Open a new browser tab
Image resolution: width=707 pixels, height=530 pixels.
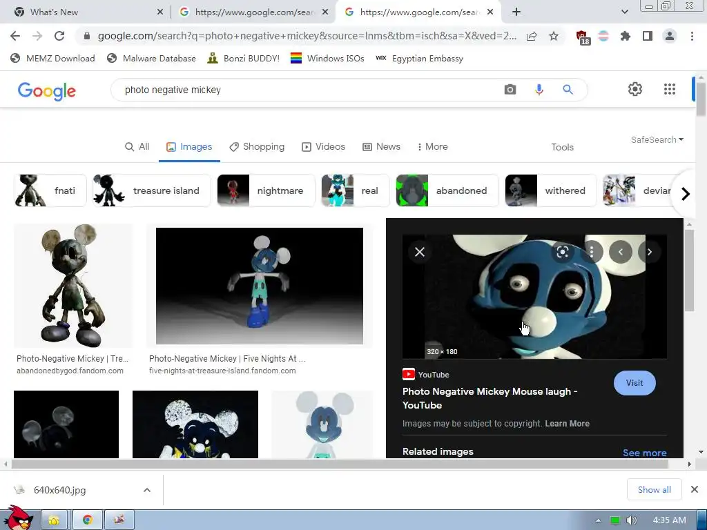(516, 12)
